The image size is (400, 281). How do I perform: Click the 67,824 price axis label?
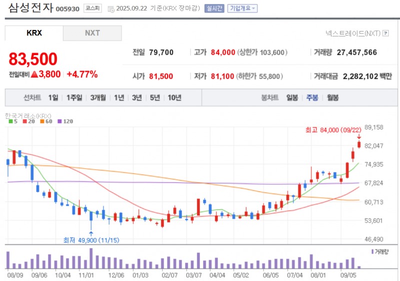click(x=373, y=183)
